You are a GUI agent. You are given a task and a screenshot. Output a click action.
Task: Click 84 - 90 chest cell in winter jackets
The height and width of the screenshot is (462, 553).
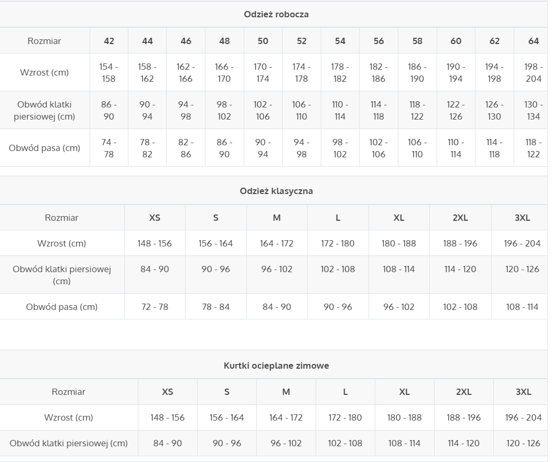click(x=168, y=443)
